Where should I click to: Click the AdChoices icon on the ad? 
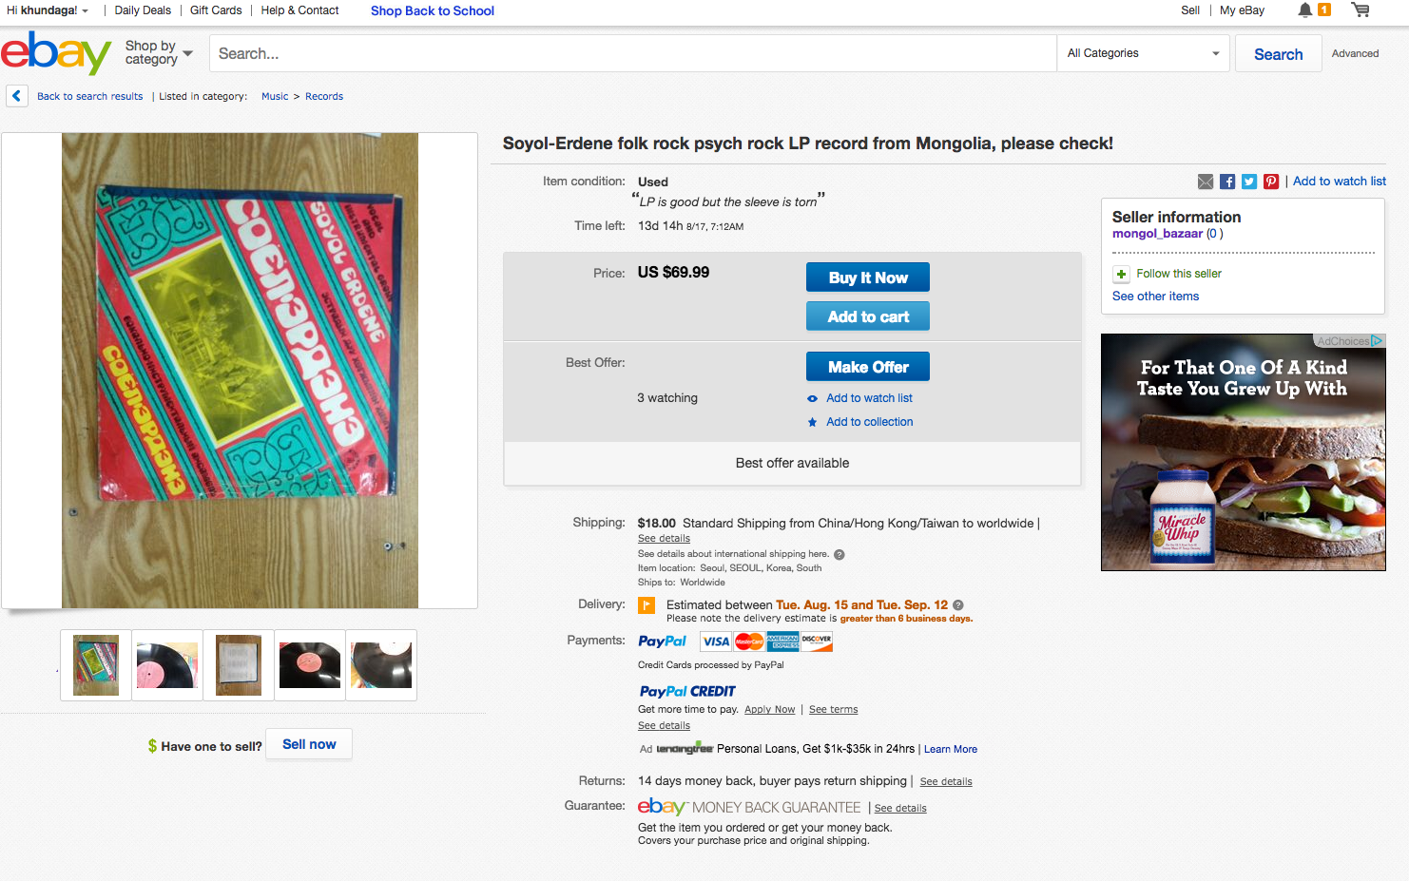tap(1377, 340)
